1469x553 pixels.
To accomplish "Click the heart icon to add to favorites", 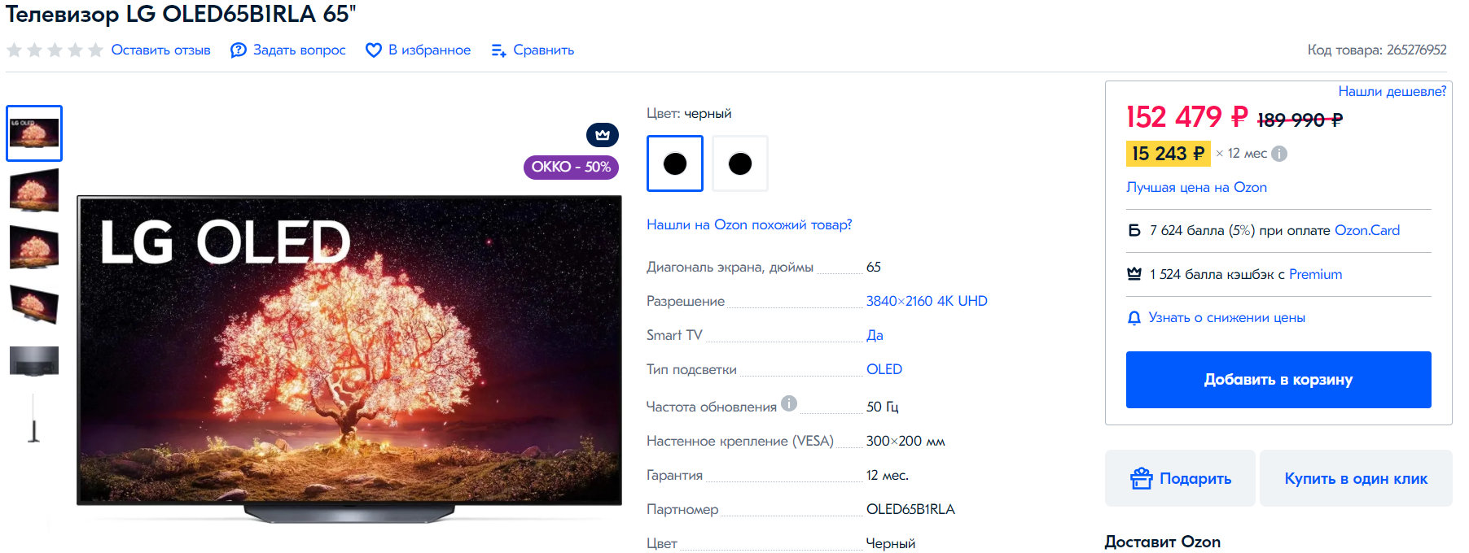I will click(x=373, y=50).
